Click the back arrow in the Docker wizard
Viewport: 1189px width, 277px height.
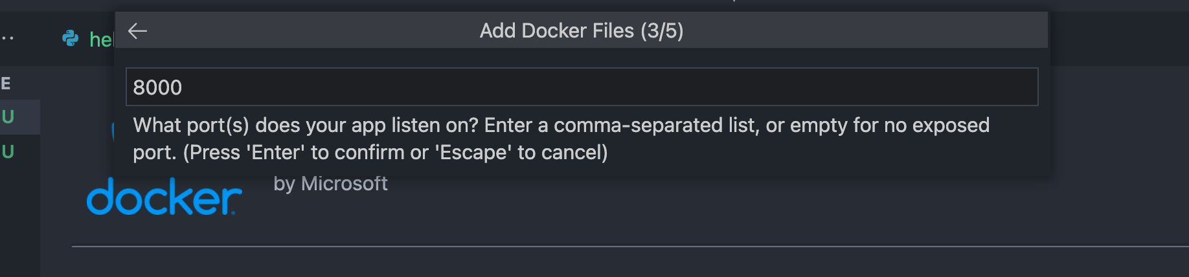(x=137, y=30)
